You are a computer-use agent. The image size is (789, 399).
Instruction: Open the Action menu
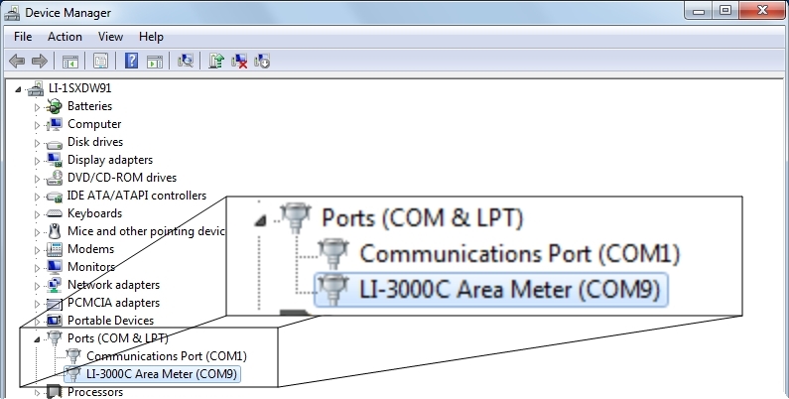[x=65, y=37]
